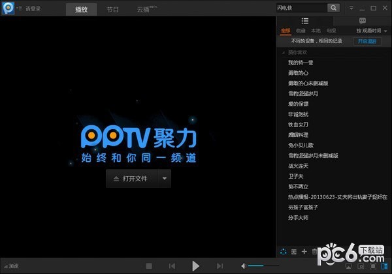Screen dimensions: 392x274
Task: Select the 勇敢的心 entry
Action: pyautogui.click(x=298, y=73)
